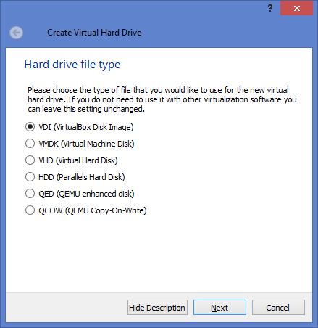The image size is (318, 328).
Task: Pick the HDD radio button circle
Action: [x=30, y=177]
